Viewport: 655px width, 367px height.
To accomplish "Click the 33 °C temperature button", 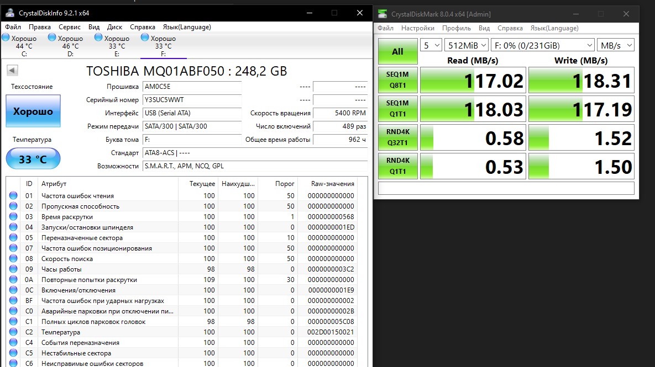I will pyautogui.click(x=33, y=159).
